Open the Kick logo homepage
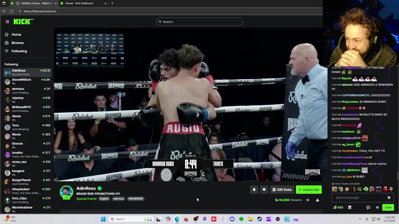This screenshot has height=224, width=399. (23, 21)
